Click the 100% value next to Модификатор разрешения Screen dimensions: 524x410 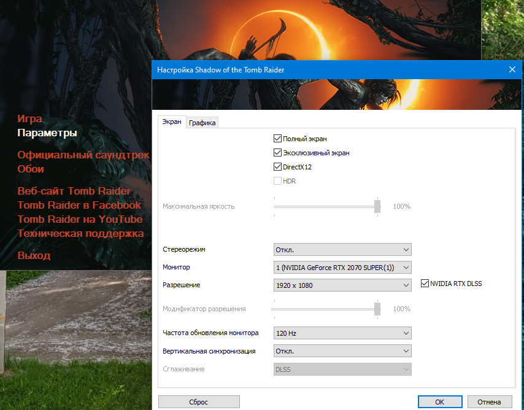point(402,309)
